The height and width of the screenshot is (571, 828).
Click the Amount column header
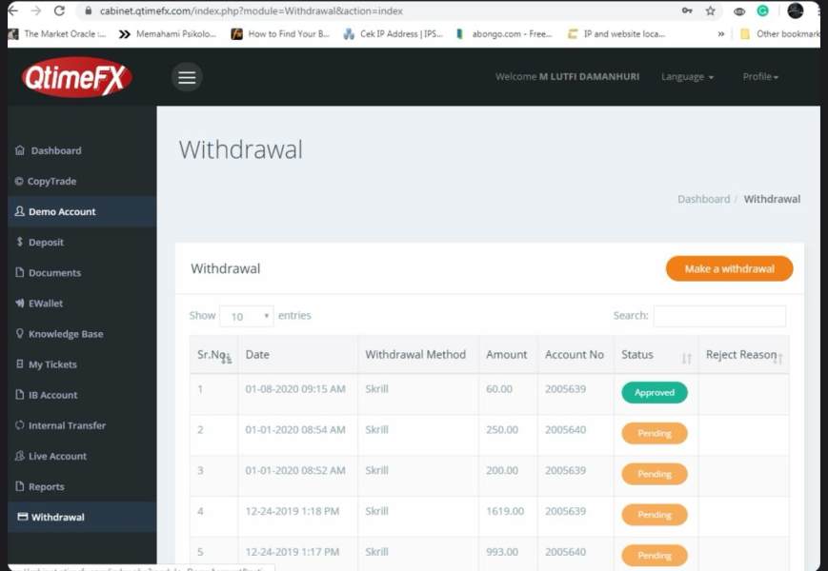pos(506,355)
